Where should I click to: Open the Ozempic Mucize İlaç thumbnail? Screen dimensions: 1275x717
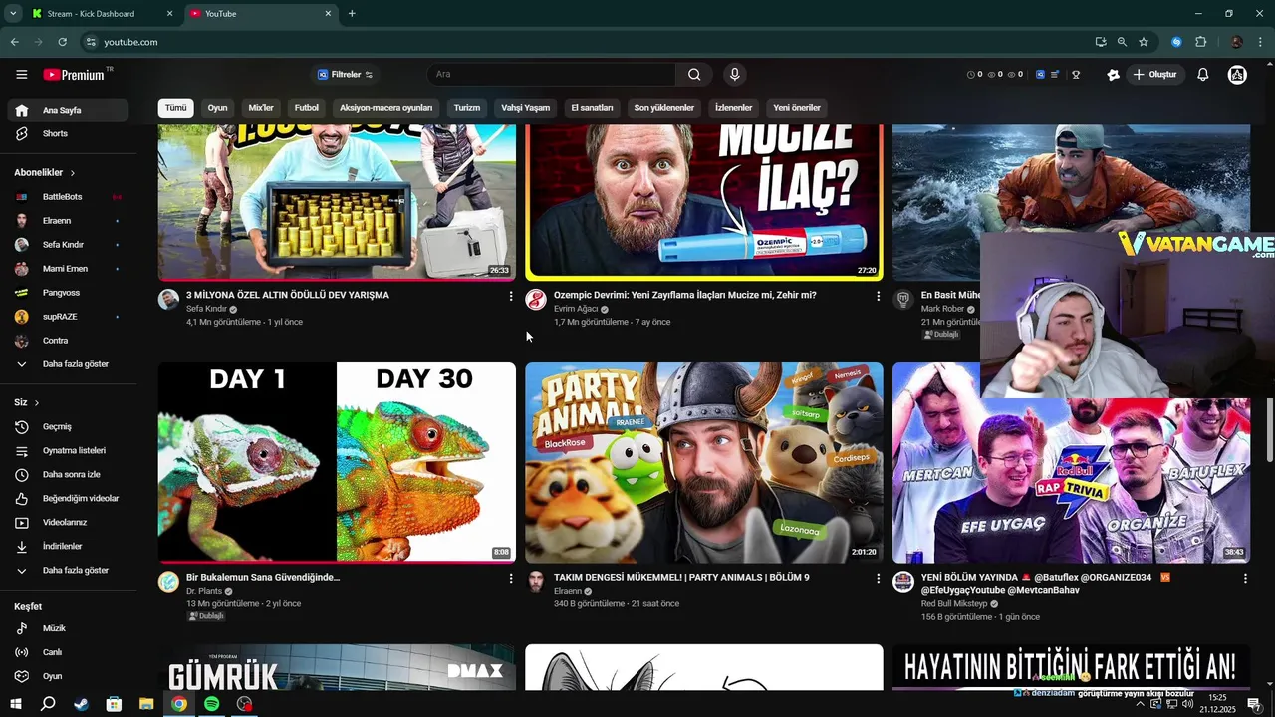click(x=704, y=202)
